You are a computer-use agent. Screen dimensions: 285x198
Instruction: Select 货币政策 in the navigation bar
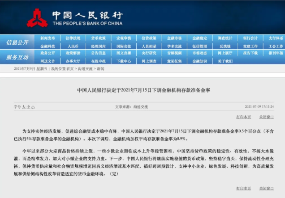point(98,38)
